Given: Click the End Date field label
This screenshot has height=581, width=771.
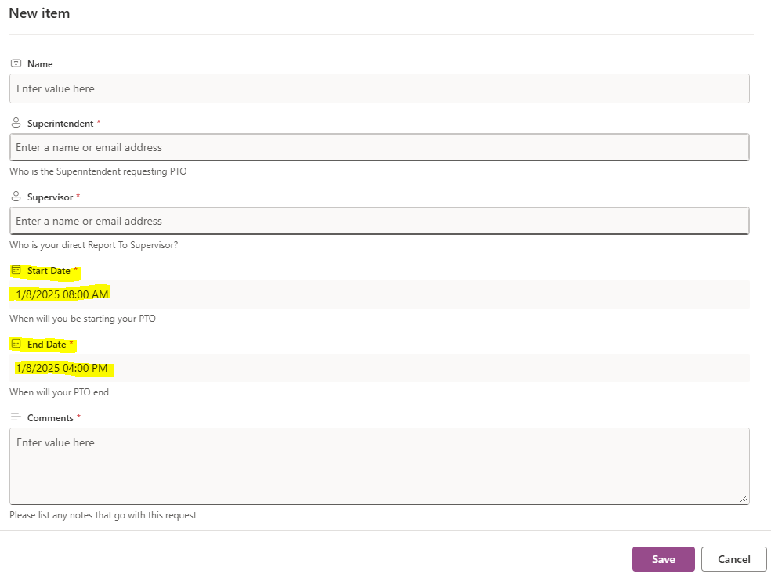Looking at the screenshot, I should click(47, 345).
